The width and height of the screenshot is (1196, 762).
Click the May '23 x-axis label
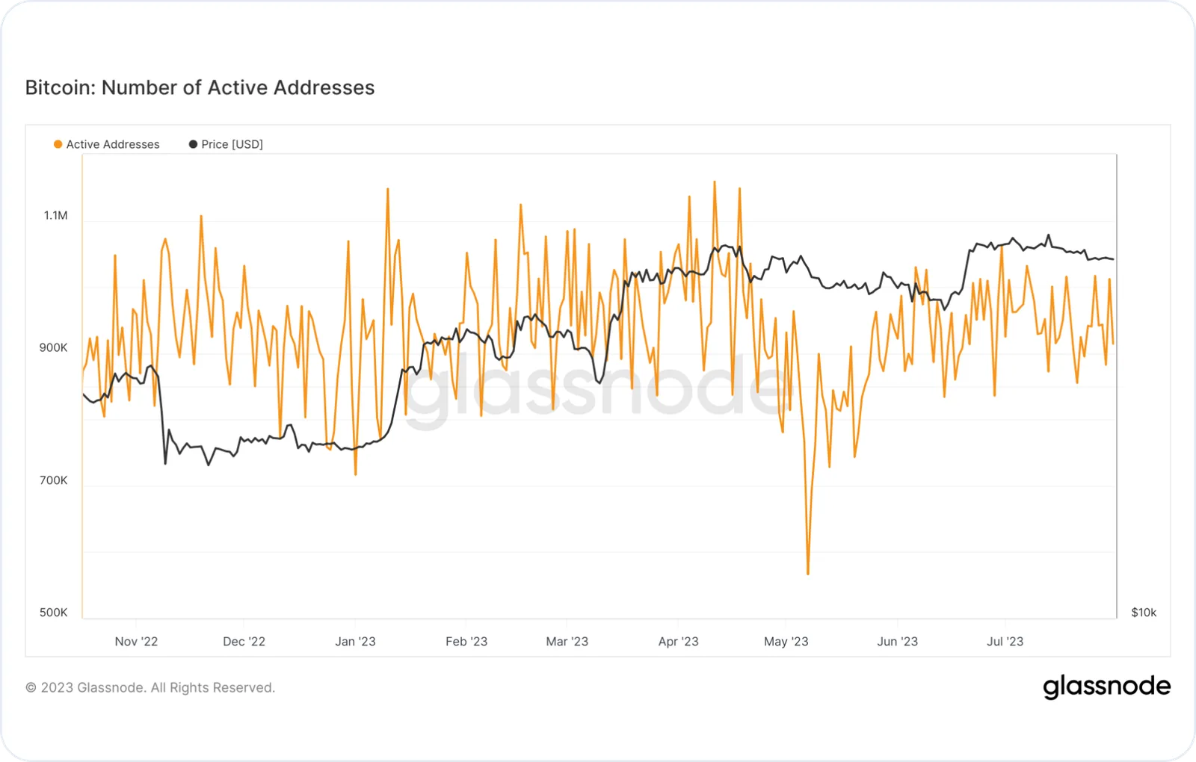point(786,642)
